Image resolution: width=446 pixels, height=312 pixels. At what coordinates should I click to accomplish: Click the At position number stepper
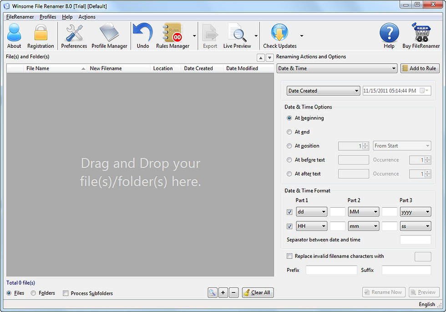(x=365, y=146)
